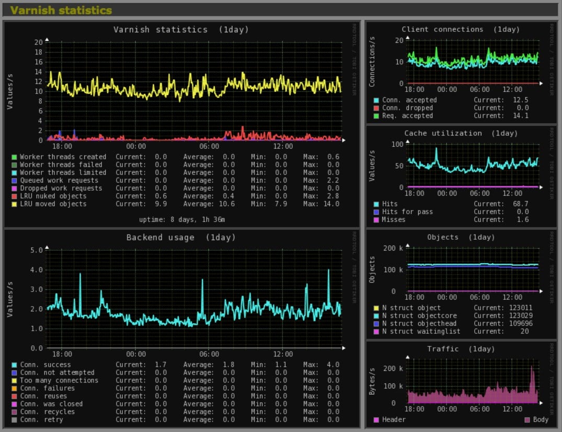Click the Varnish statistics (1day) graph title
Screen dimensions: 562x432
[x=181, y=30]
